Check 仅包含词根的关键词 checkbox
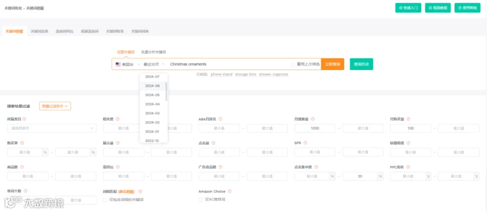 pyautogui.click(x=104, y=200)
